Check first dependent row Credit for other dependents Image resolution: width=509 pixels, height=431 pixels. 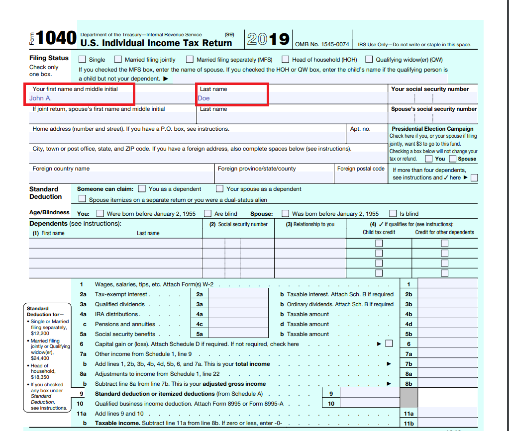(x=445, y=243)
